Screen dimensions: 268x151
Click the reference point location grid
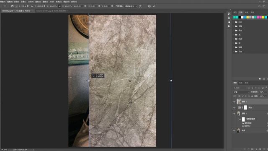pyautogui.click(x=16, y=6)
